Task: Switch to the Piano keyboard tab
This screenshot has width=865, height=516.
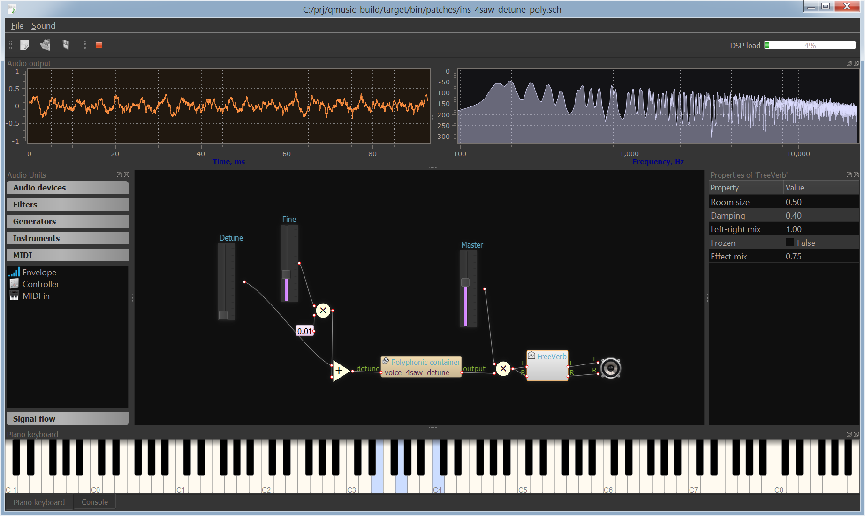Action: [x=39, y=502]
